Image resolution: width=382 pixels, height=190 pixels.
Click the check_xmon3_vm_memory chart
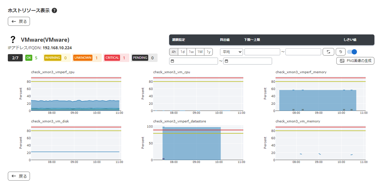320,142
